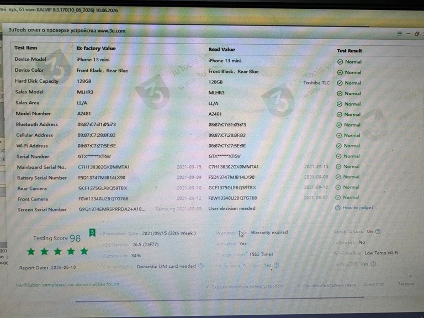Screen dimensions: 424x318
Task: Click the read Rear Camera serial GCF1375GLPBQ59TBX
Action: click(x=232, y=187)
